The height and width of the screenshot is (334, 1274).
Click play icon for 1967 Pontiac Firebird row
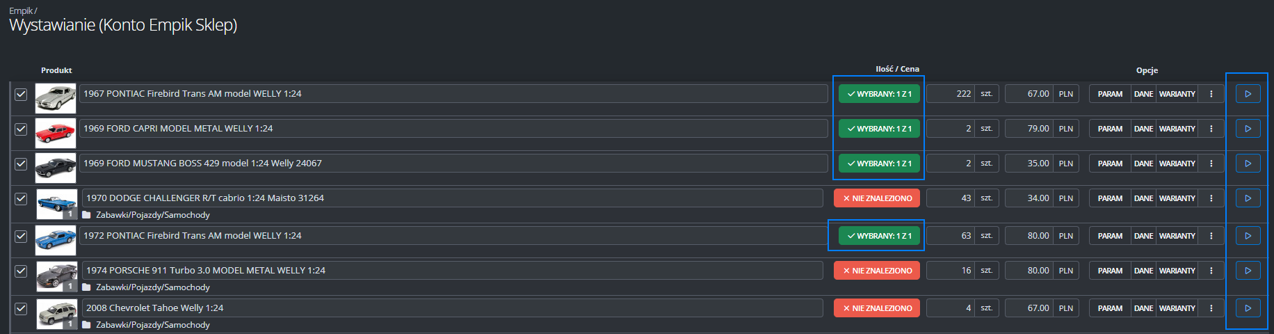pyautogui.click(x=1248, y=94)
